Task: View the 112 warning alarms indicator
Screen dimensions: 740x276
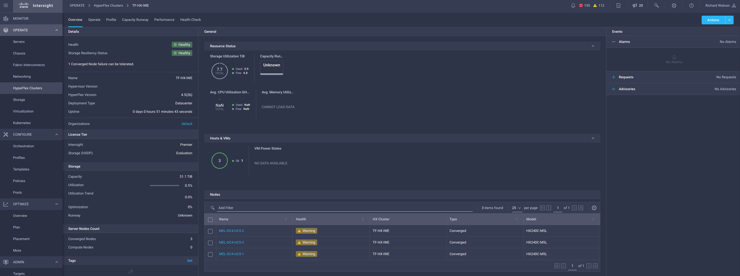Action: 599,6
